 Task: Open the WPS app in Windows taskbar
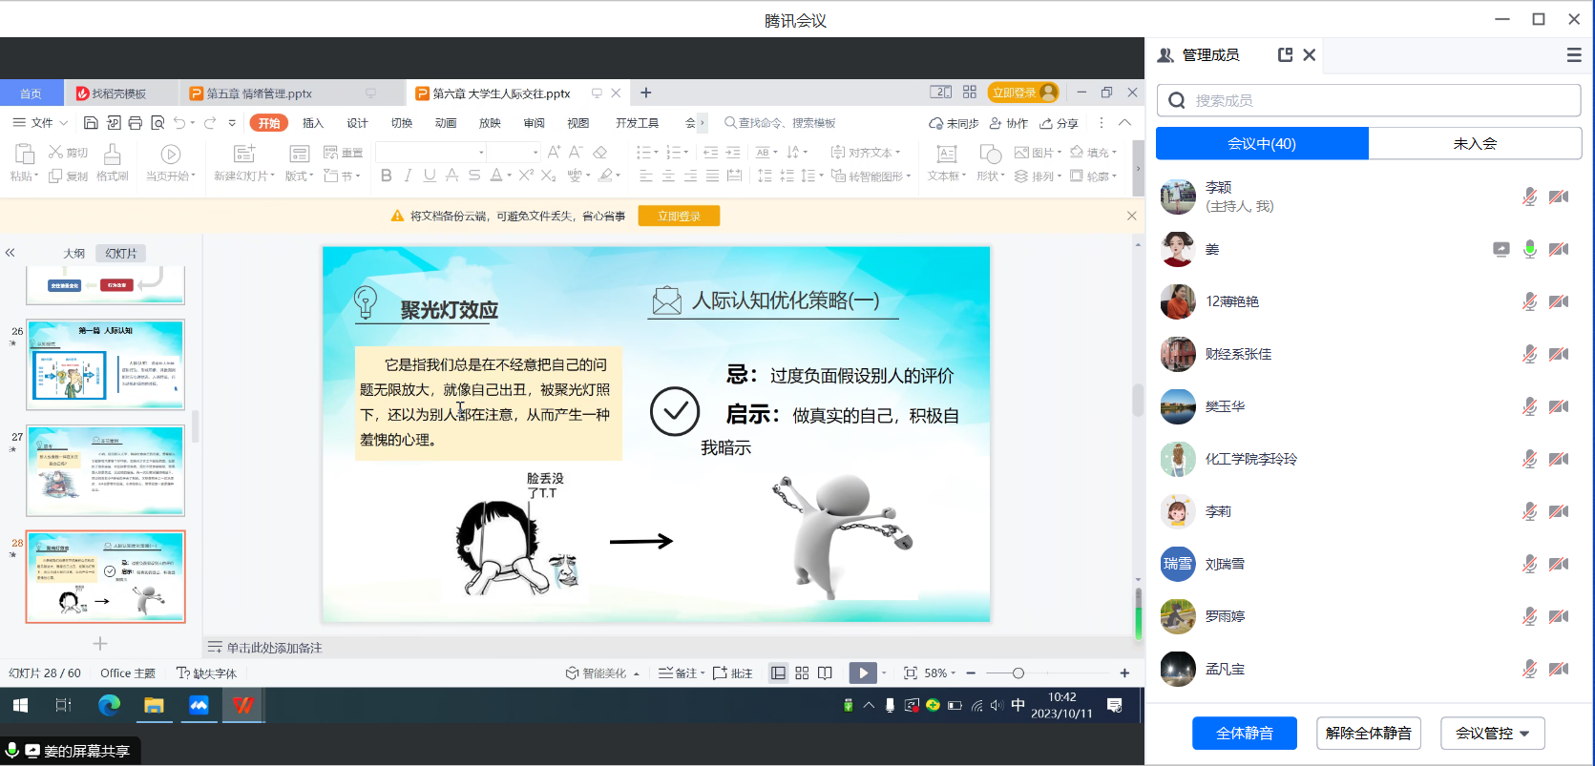[x=243, y=705]
